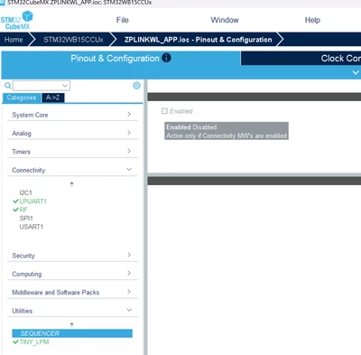The height and width of the screenshot is (355, 361).
Task: Select LPUART1 peripheral
Action: coord(32,201)
